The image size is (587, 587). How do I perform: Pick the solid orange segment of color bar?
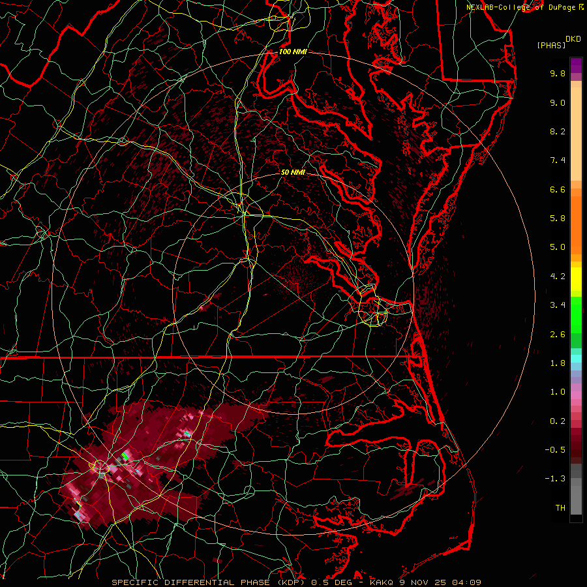coord(576,226)
